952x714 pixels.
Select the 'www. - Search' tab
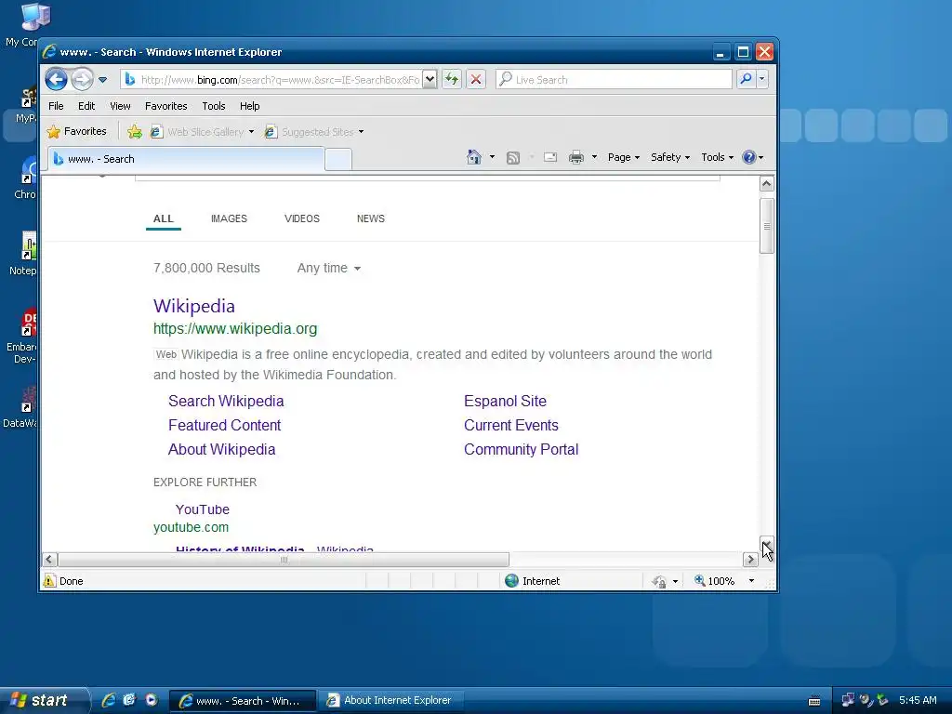[186, 159]
